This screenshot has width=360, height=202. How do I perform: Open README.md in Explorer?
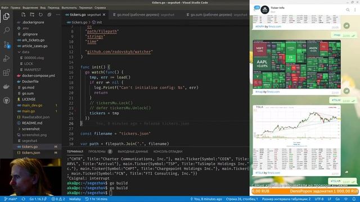click(32, 123)
